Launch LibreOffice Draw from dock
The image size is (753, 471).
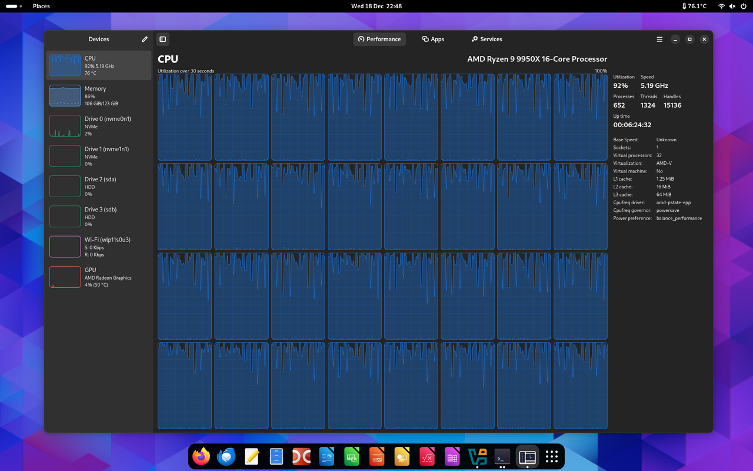tap(402, 456)
